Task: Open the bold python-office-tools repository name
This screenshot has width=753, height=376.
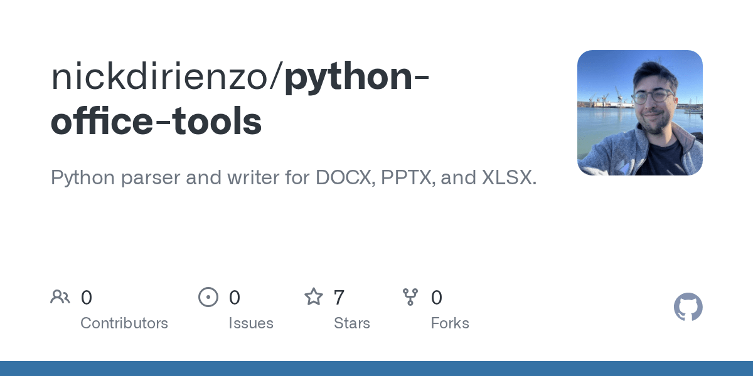Action: (x=240, y=99)
